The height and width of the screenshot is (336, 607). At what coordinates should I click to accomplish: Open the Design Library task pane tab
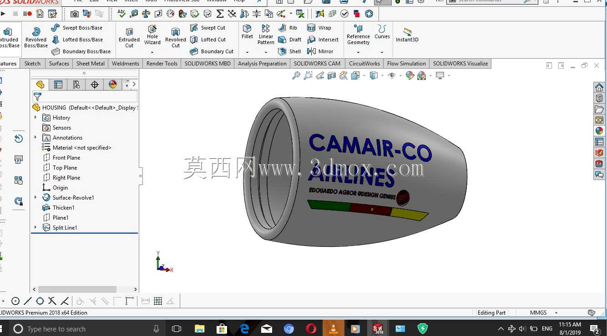click(x=599, y=98)
